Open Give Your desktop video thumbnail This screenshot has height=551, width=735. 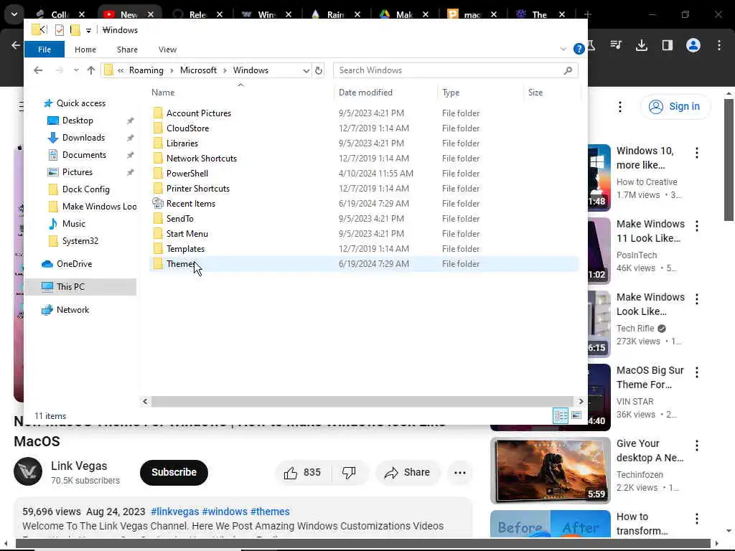[x=551, y=471]
